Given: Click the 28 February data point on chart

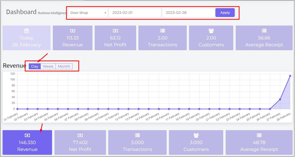Looking at the screenshot, I should (290, 76).
